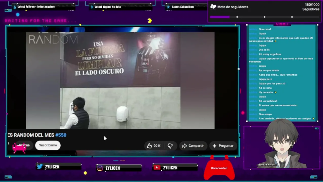Click the chat message 'Jajaja que les pasa xd'
This screenshot has width=323, height=182.
[x=272, y=83]
